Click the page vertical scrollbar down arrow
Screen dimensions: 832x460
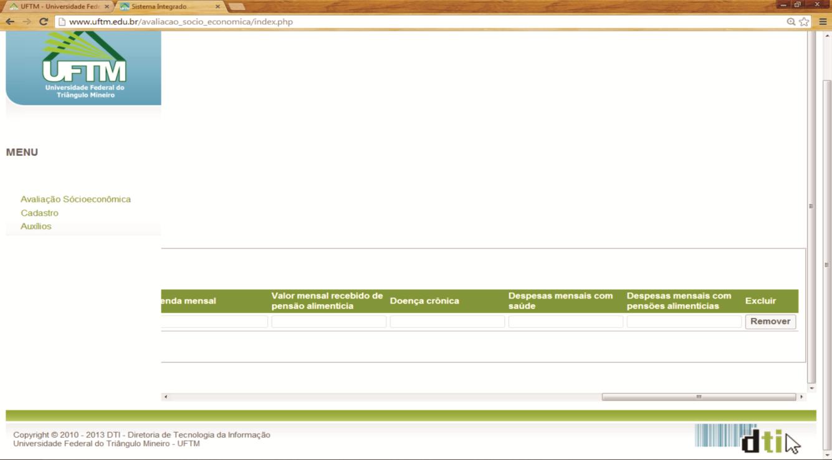pyautogui.click(x=828, y=454)
